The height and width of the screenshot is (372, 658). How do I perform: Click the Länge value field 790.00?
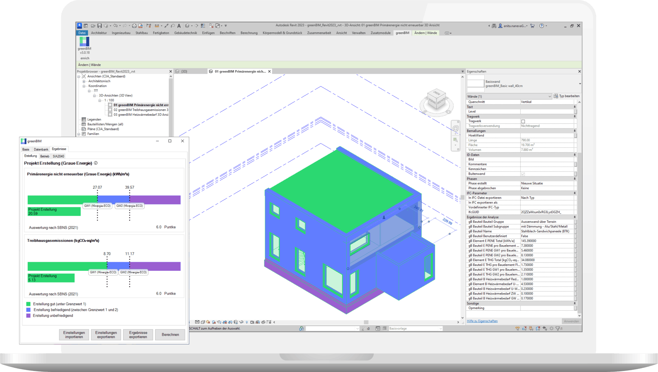coord(547,141)
